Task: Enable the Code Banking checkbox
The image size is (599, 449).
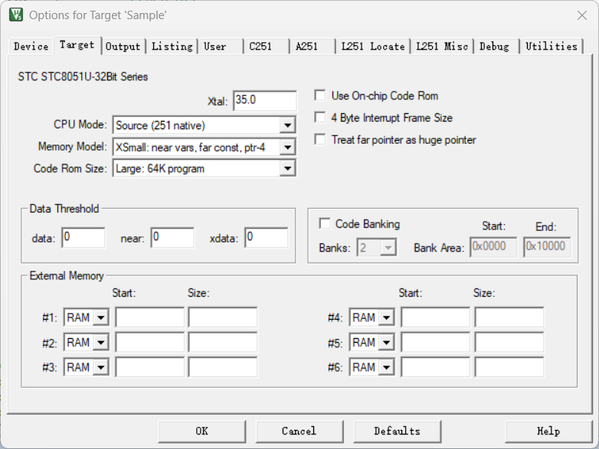Action: (325, 224)
